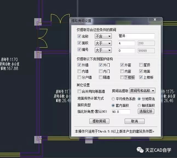The height and width of the screenshot is (158, 177).
Task: Toggle the 外门 checkbox
Action: click(101, 65)
